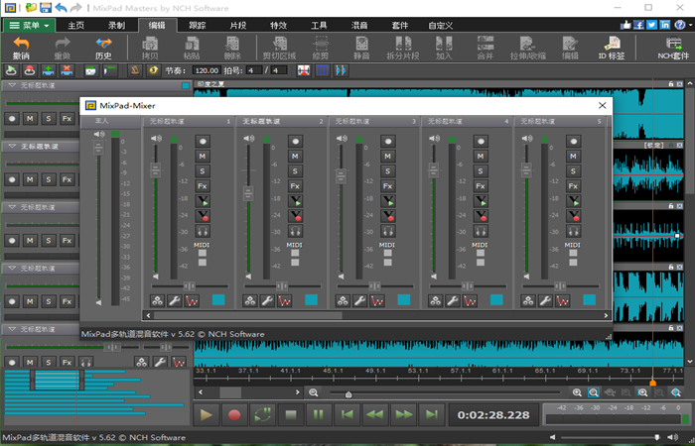Image resolution: width=695 pixels, height=446 pixels.
Task: Open headphone monitor on mixer track 2
Action: [295, 231]
